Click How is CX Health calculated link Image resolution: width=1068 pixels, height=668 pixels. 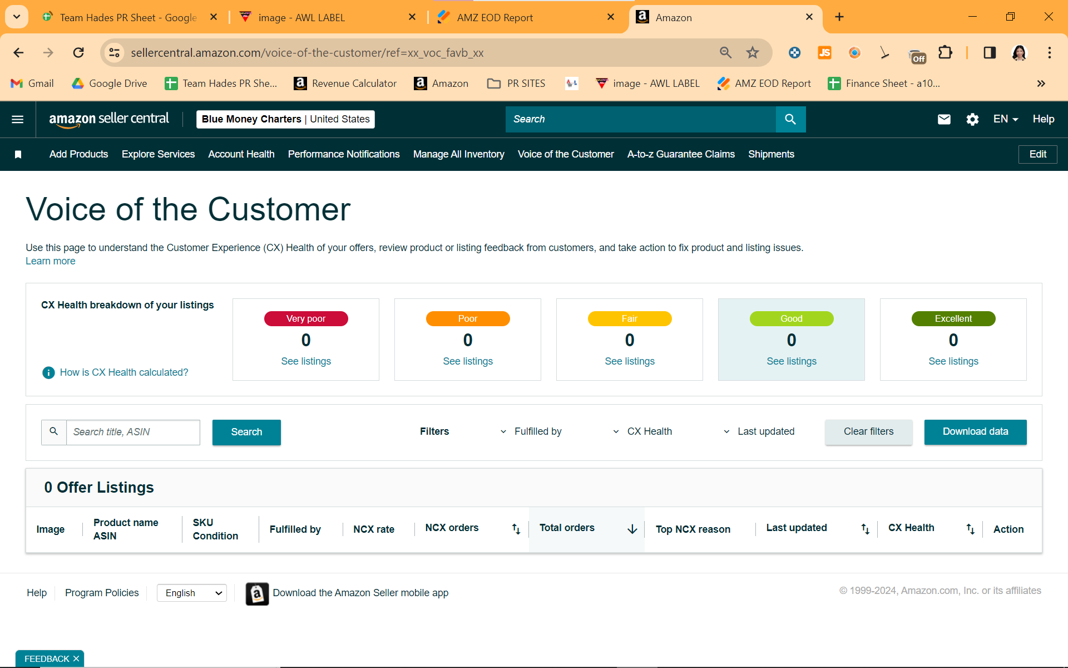tap(124, 372)
